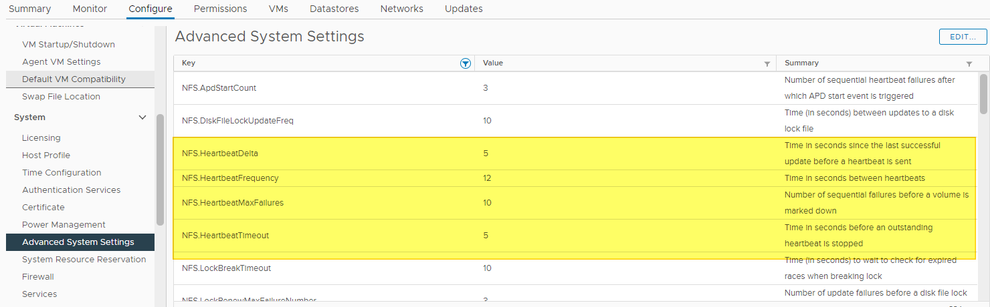Select Time Configuration in sidebar

[x=62, y=173]
